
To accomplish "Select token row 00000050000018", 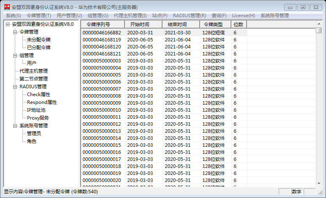I will [164, 166].
